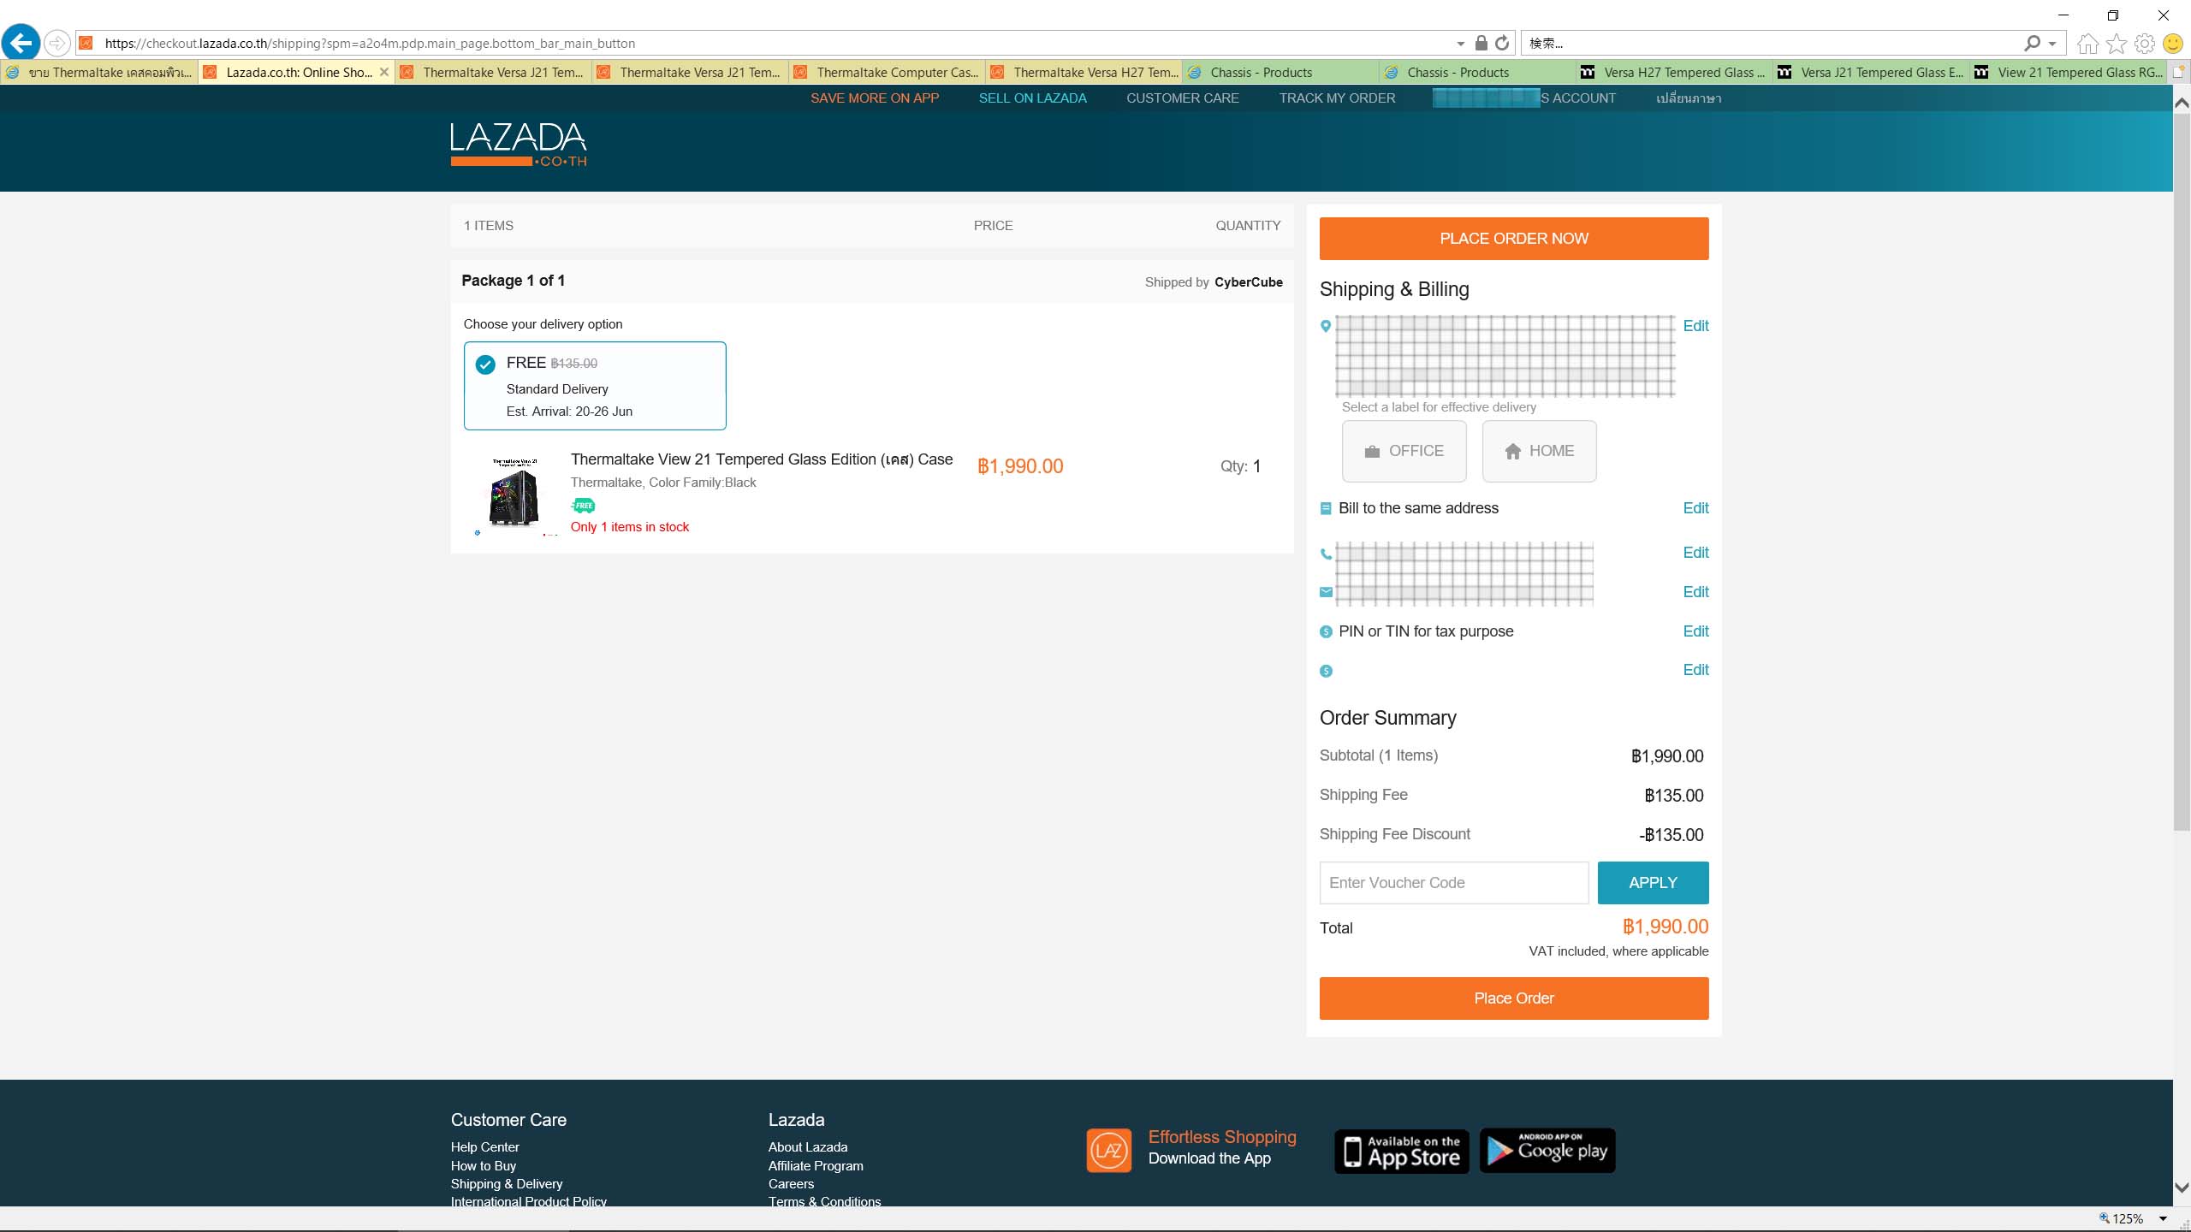Click the CyberCube seller name
The width and height of the screenshot is (2191, 1232).
(1248, 282)
